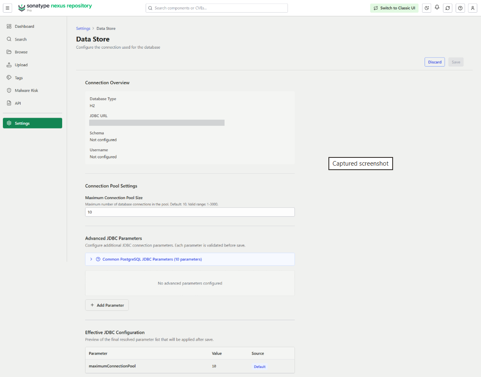Screen dimensions: 481x377
Task: Click the Maximum Connection Pool Size field
Action: click(190, 212)
